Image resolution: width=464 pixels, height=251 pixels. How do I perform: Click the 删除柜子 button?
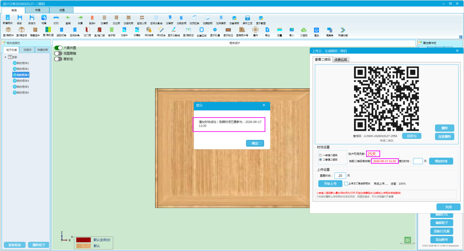39,245
